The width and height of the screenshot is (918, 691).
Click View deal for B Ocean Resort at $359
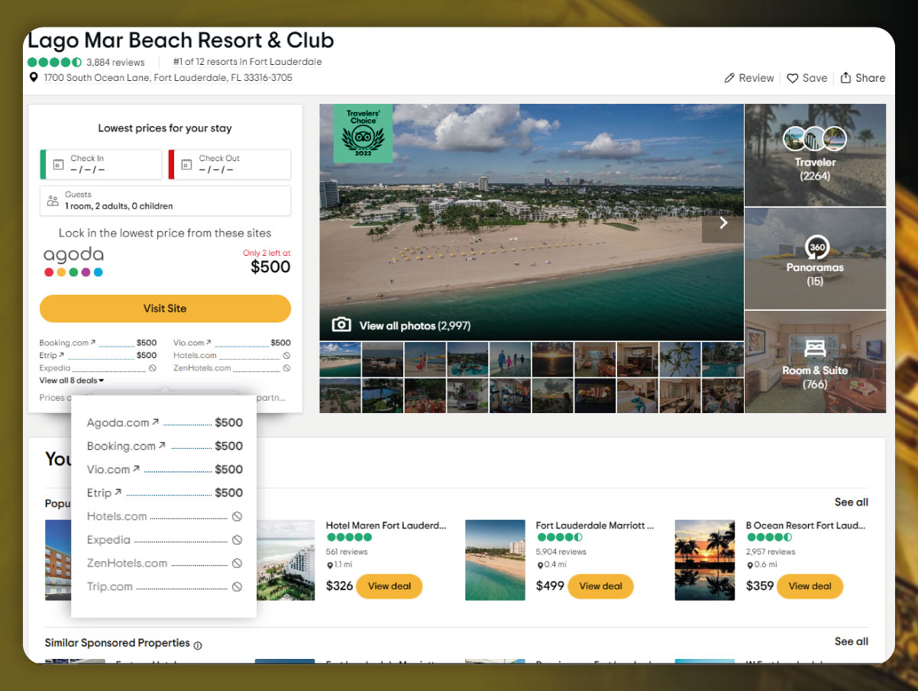[810, 586]
